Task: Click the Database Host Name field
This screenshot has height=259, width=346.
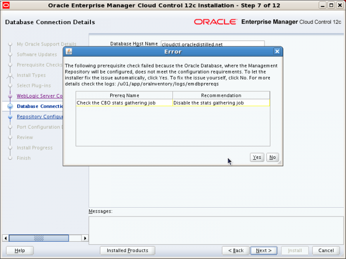Action: [x=213, y=43]
